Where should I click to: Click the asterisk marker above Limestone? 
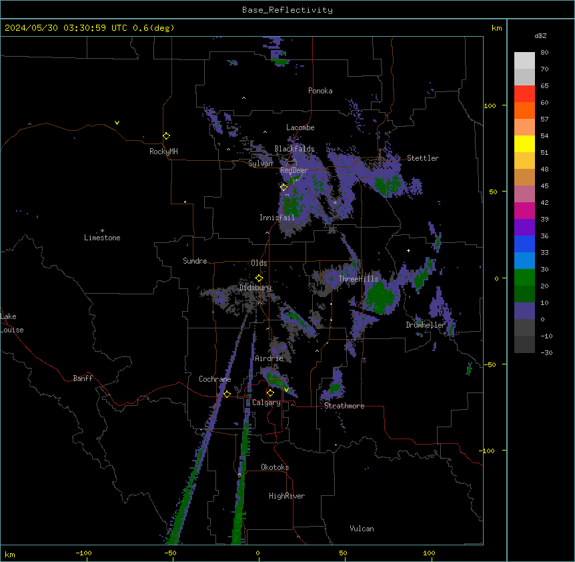coord(102,231)
